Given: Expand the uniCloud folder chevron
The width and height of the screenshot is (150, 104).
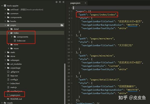Looking at the screenshot, I should click(5, 9).
